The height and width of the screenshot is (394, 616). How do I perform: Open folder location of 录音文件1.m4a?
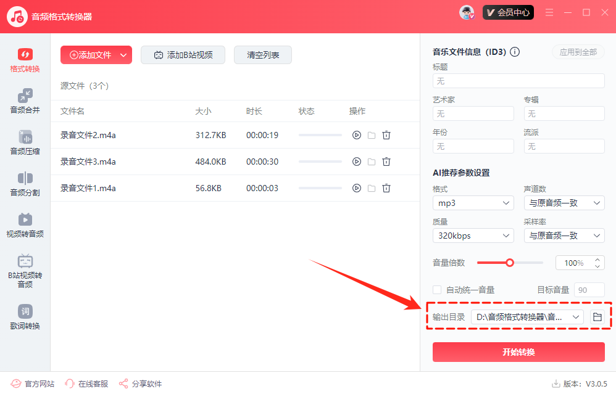[x=372, y=188]
